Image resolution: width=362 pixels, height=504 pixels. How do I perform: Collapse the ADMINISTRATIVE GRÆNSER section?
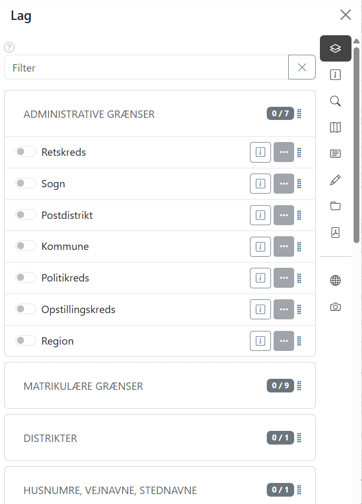pyautogui.click(x=89, y=114)
